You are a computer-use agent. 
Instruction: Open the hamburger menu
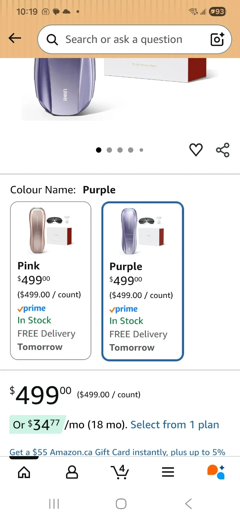(x=168, y=472)
